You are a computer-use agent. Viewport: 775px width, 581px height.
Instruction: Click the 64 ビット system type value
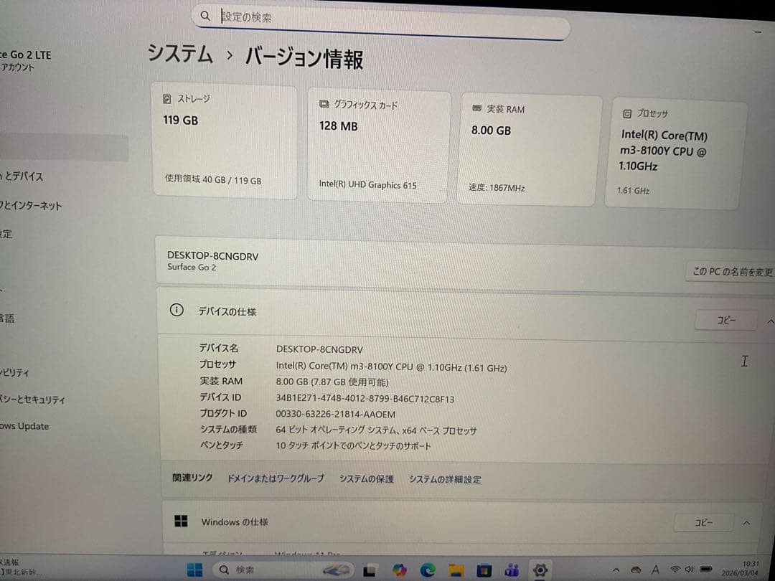[x=376, y=430]
